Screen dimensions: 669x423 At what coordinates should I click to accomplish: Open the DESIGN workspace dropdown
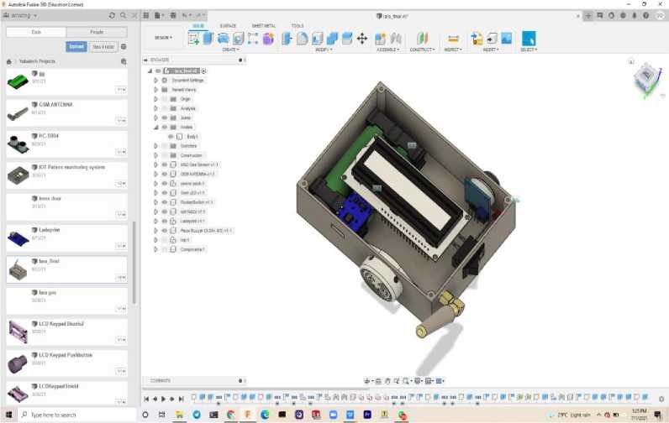tap(163, 38)
